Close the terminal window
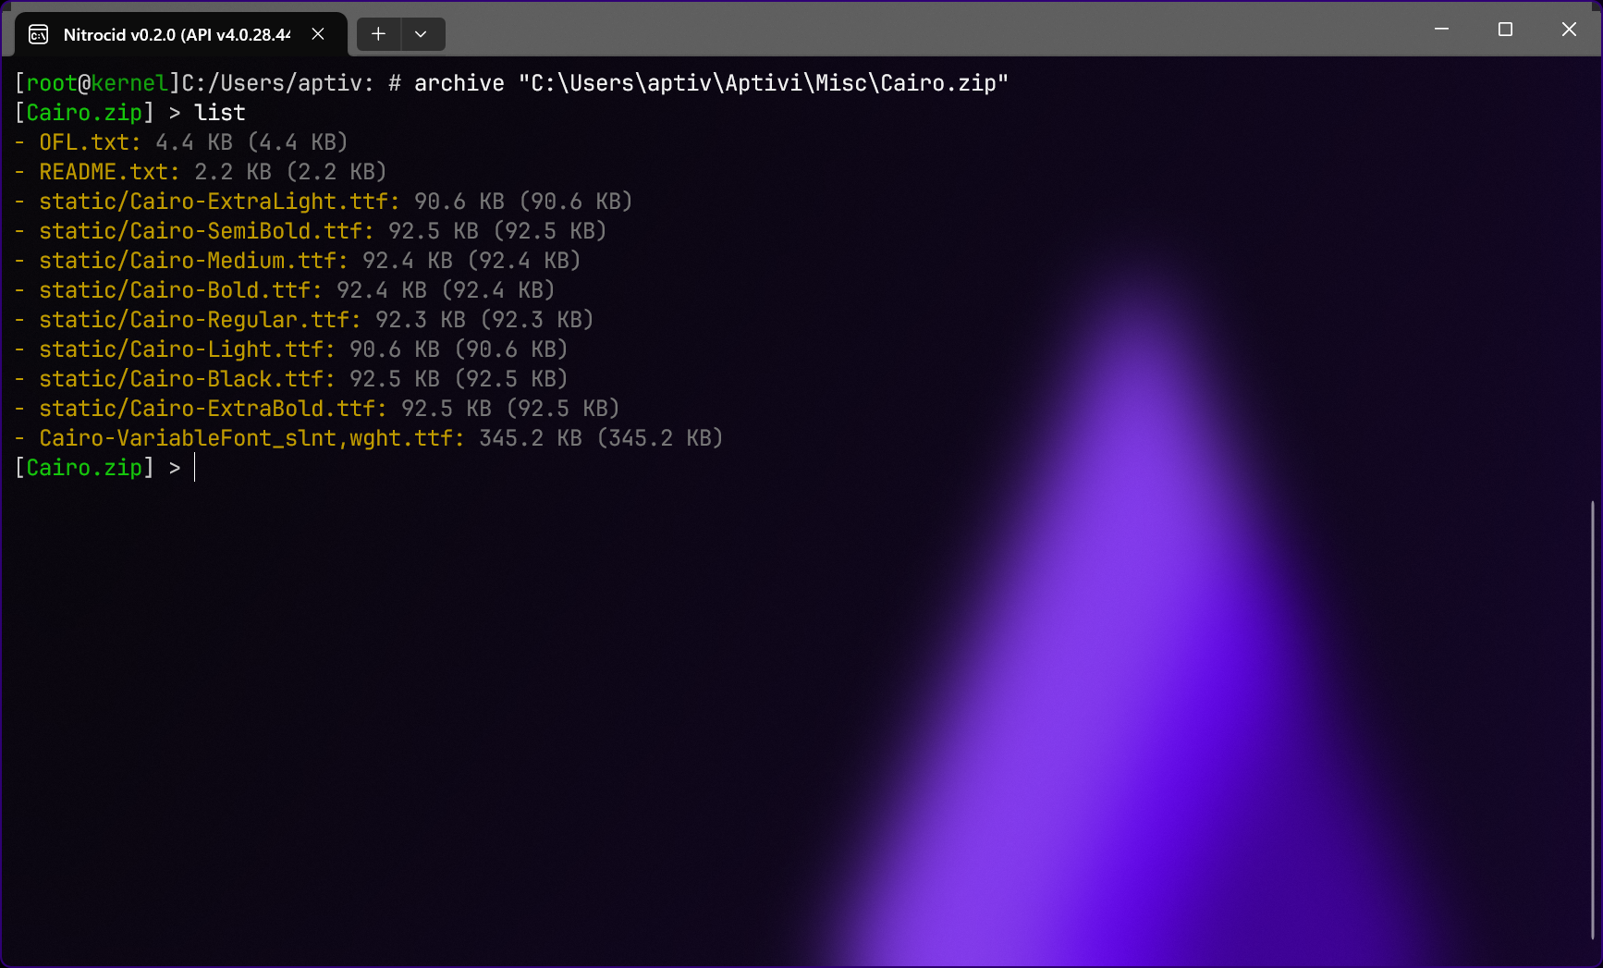This screenshot has height=968, width=1603. point(1569,30)
